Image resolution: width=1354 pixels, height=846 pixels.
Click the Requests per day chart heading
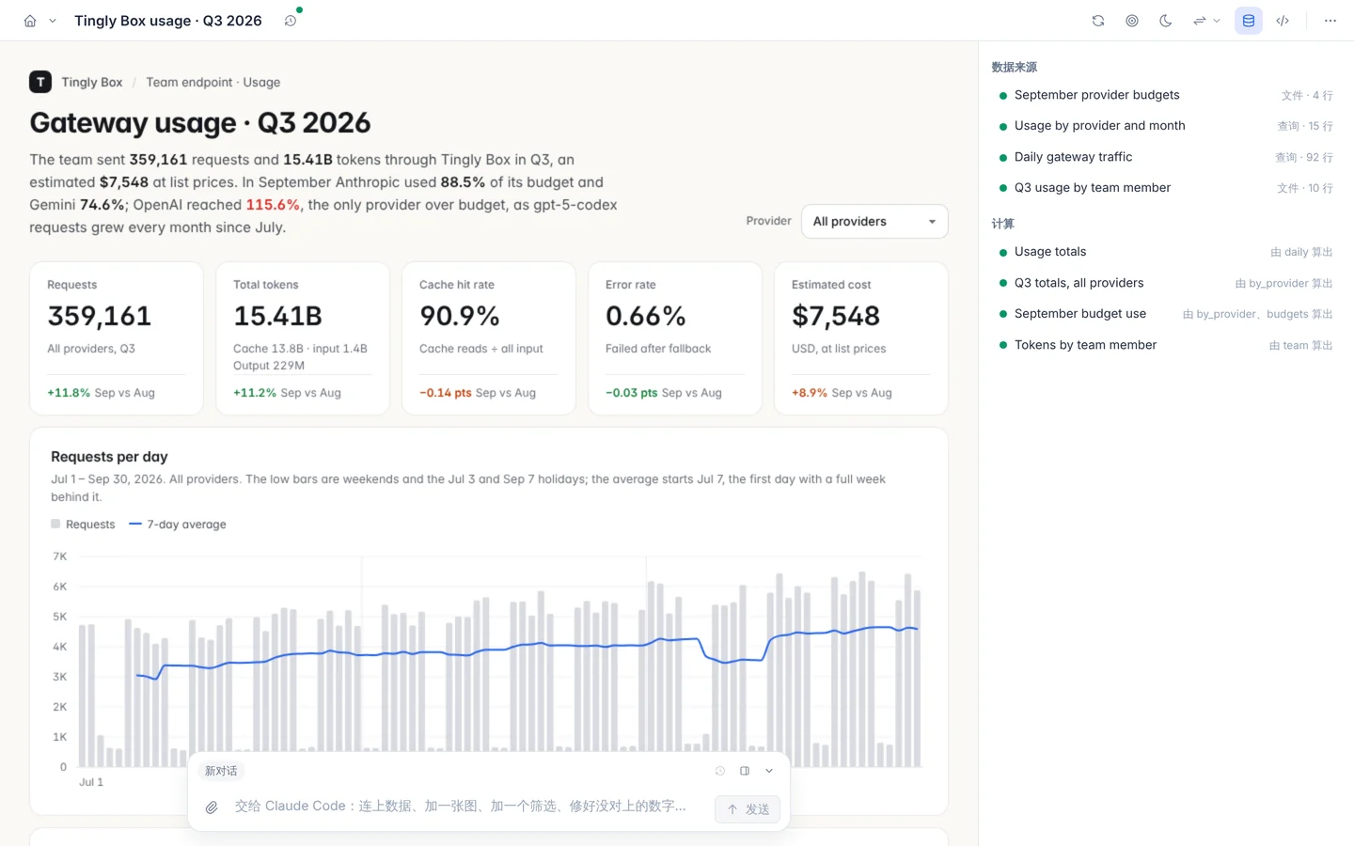point(109,457)
